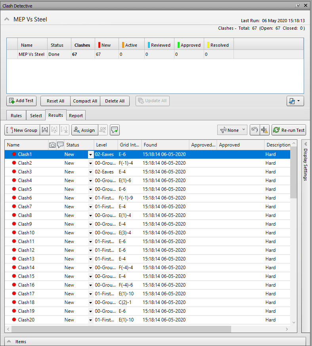Click Group Selected Clashes icon
Screen dimensions: 312x346
coord(45,130)
